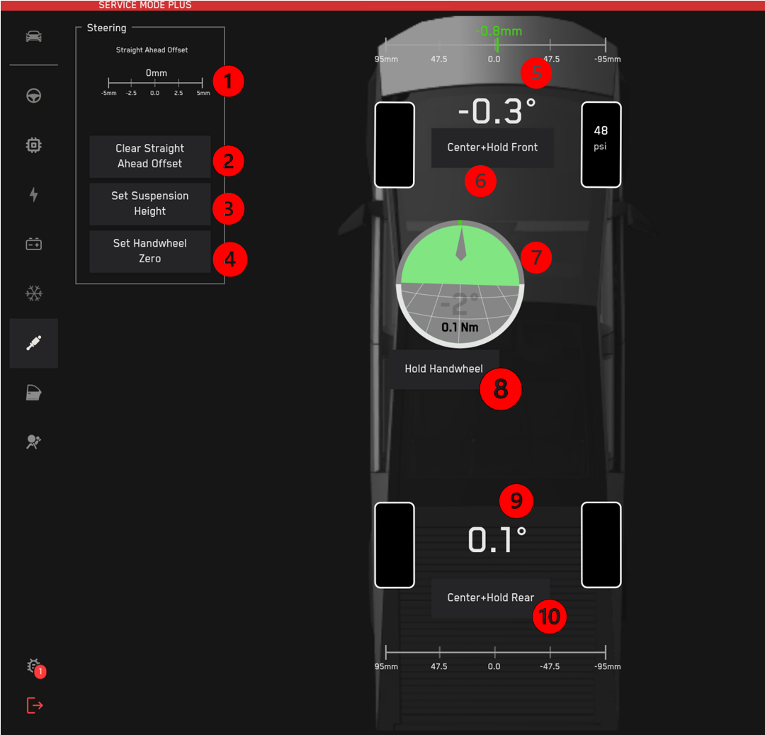Click the red exit service mode icon

click(35, 705)
